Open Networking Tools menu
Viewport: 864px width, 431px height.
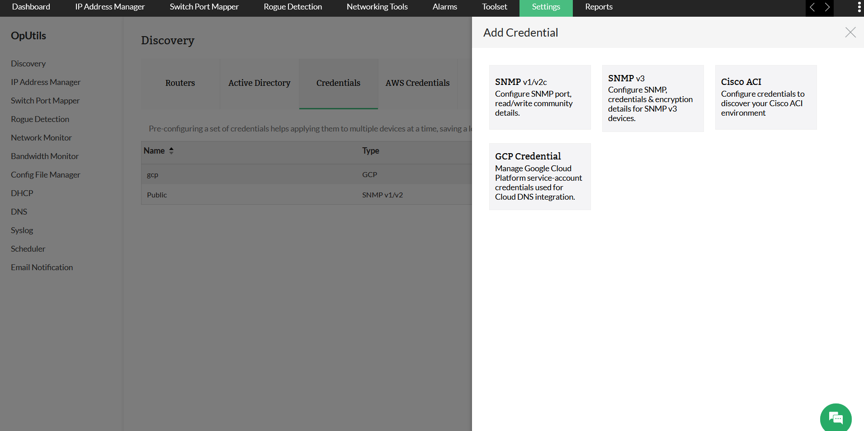coord(377,7)
